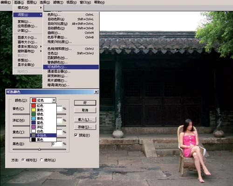This screenshot has height=186, width=233.
Task: Expand the 调整(A) submenu entry
Action: coord(27,15)
